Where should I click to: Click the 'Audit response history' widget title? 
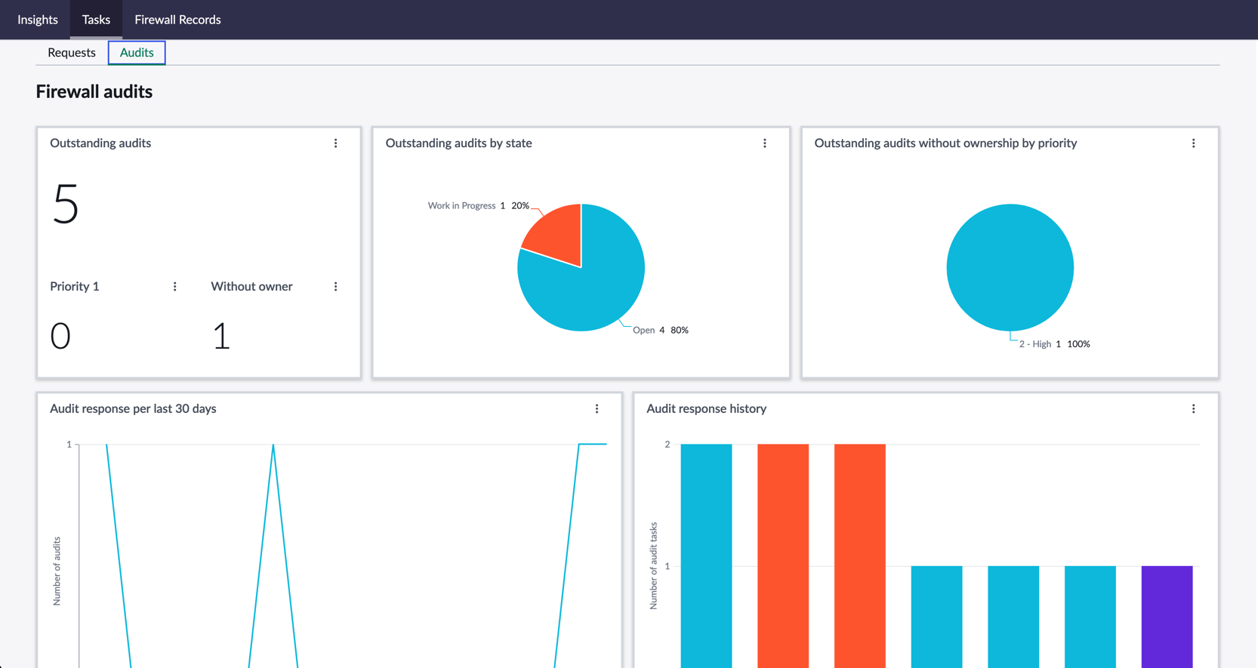(x=707, y=409)
